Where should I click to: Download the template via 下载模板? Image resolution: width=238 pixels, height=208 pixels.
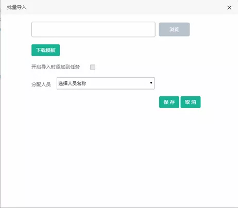point(46,50)
